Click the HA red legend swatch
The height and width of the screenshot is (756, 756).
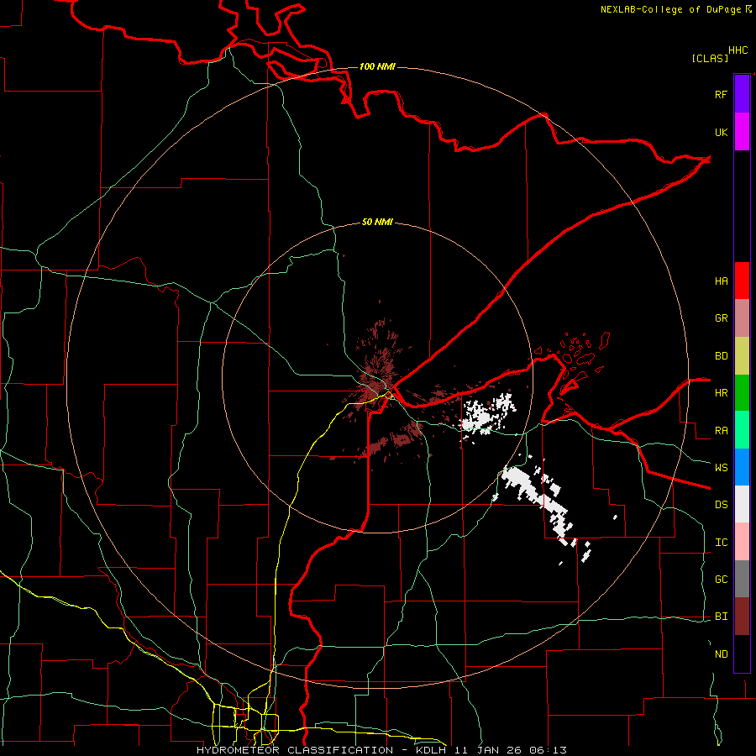[742, 281]
